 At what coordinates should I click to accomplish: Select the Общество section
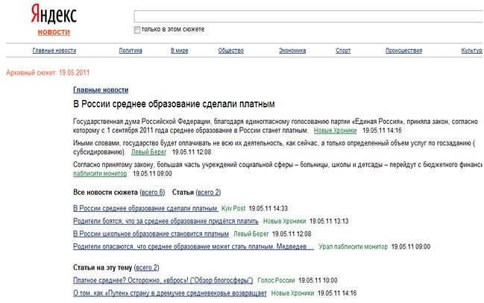tap(231, 50)
